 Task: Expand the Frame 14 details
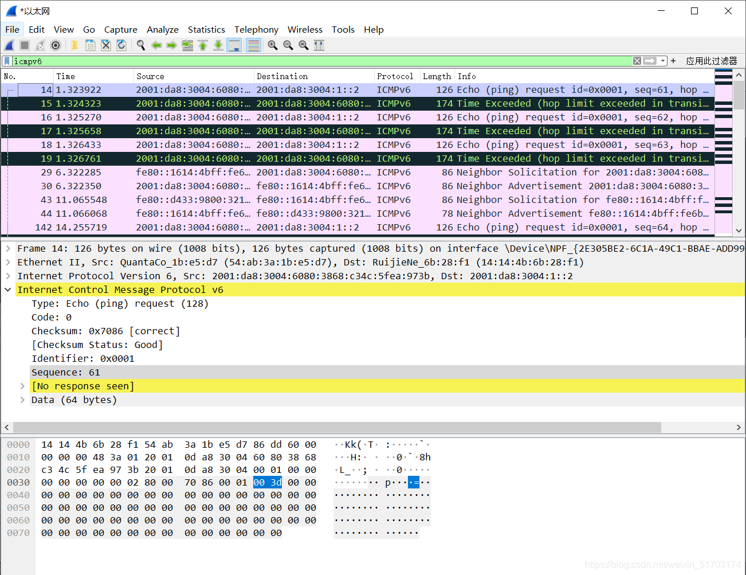point(8,248)
